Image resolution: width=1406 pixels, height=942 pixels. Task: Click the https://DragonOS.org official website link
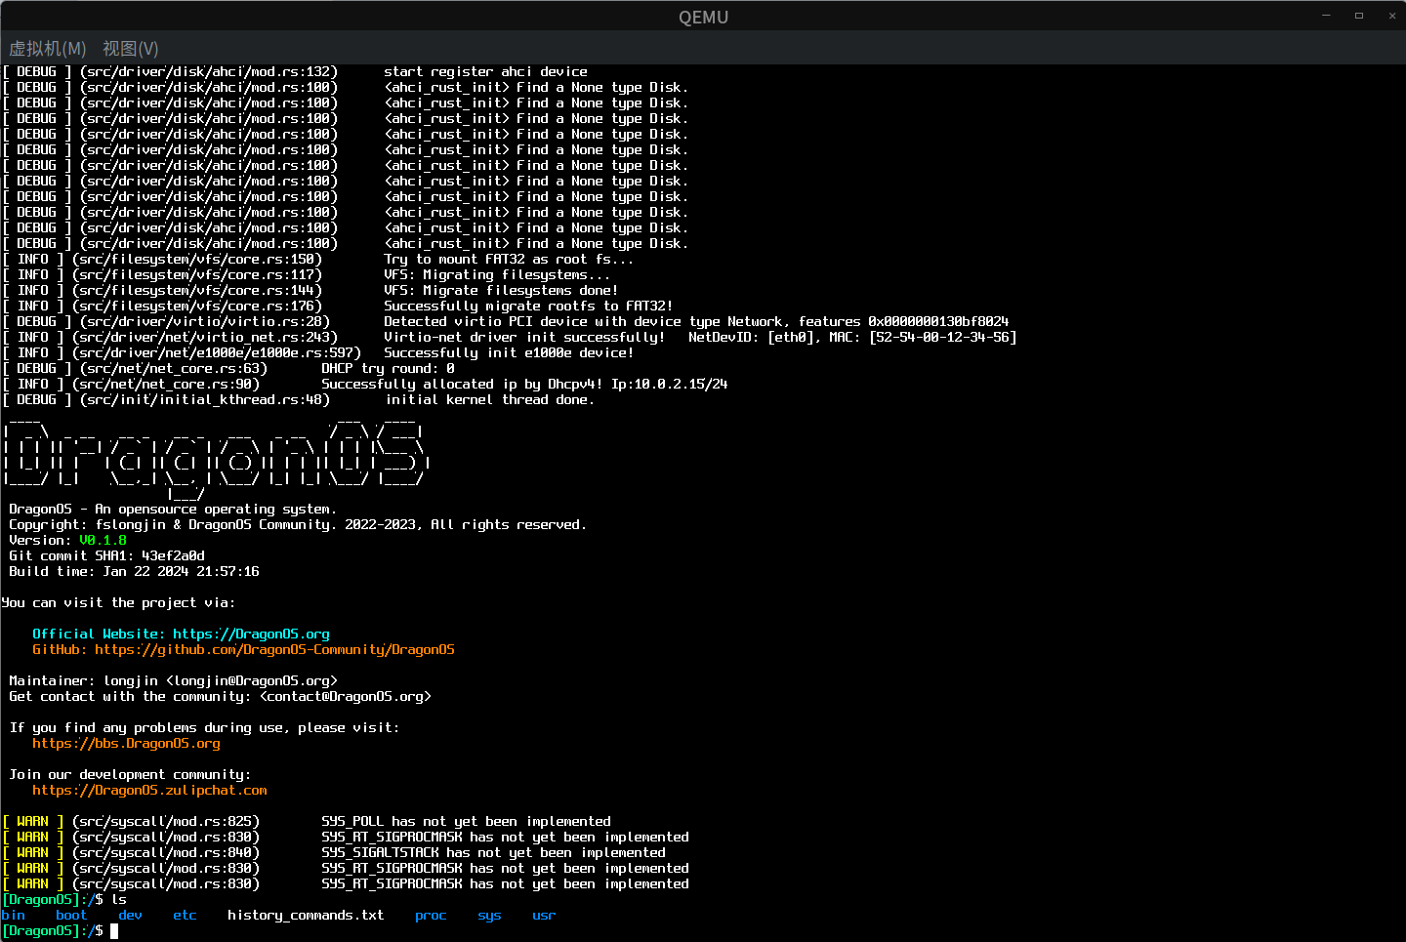(251, 635)
